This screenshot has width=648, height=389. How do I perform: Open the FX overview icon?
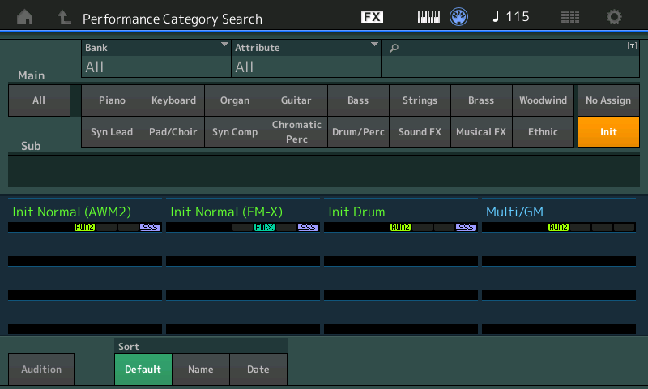tap(372, 17)
